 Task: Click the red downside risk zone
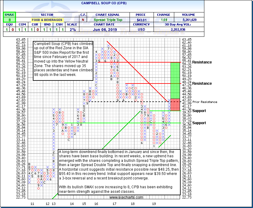tap(175, 104)
